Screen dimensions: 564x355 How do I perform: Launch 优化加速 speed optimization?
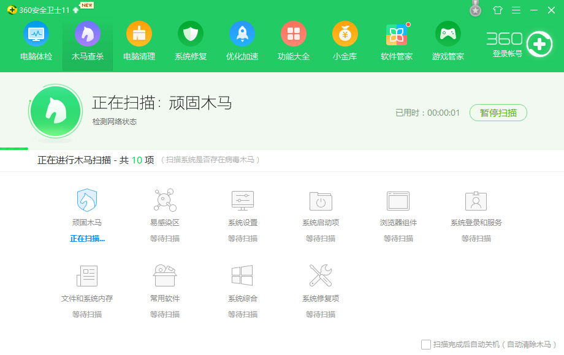pos(242,40)
